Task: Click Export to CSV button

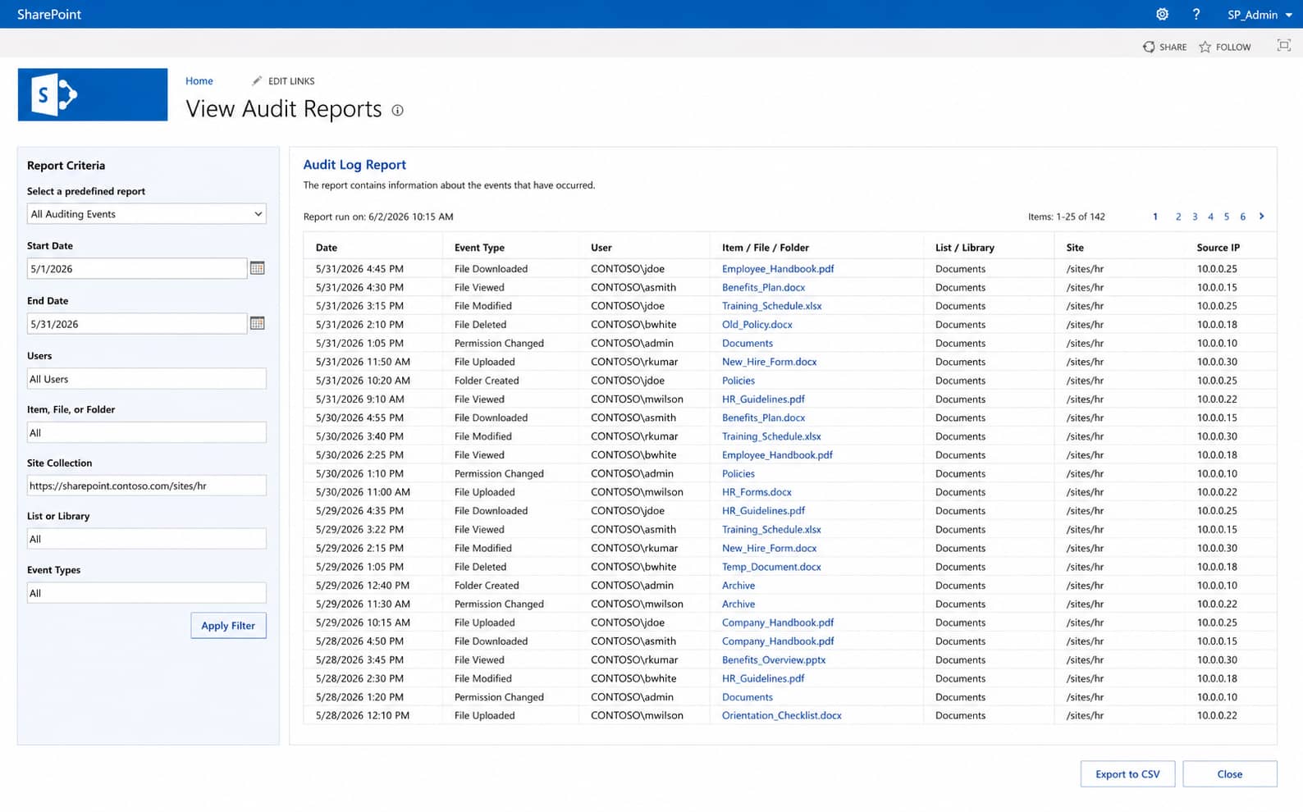Action: pos(1127,774)
